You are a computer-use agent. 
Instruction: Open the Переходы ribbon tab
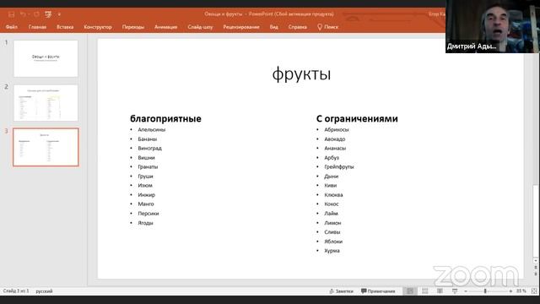(133, 27)
